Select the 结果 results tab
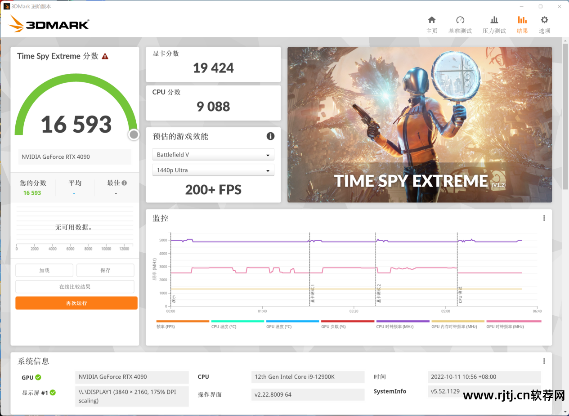The image size is (569, 416). pos(522,25)
